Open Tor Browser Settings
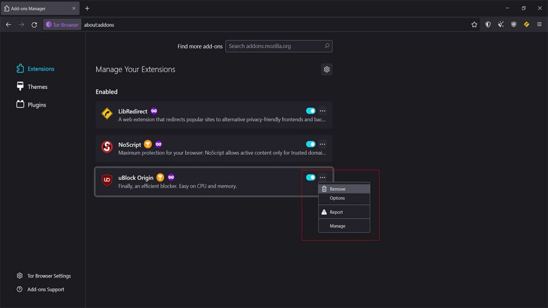The image size is (548, 308). (49, 276)
